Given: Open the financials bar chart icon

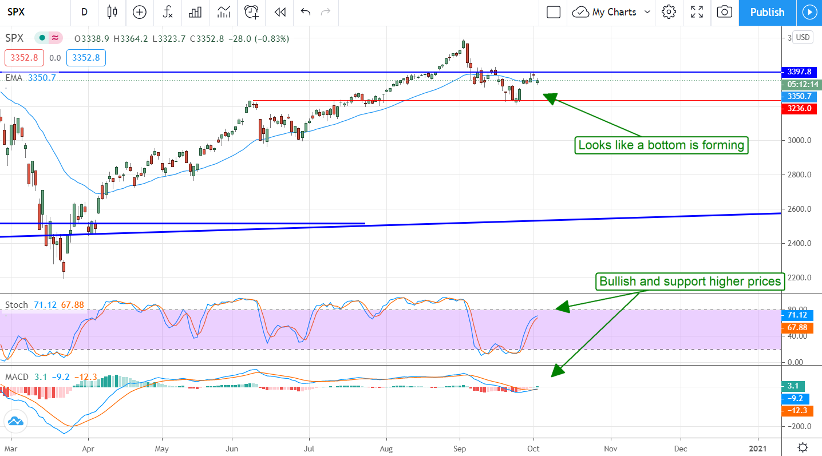Looking at the screenshot, I should click(196, 12).
